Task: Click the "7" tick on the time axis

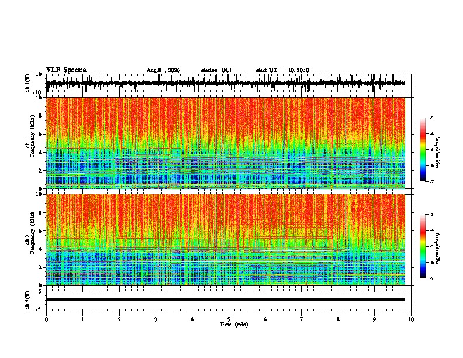Action: coord(302,319)
